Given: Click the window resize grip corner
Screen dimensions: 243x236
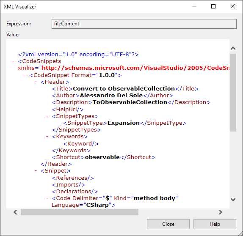Looking at the screenshot, I should click(240, 233).
